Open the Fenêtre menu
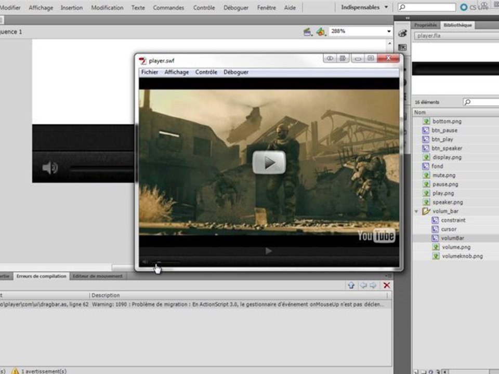Viewport: 499px width, 374px height. (266, 7)
